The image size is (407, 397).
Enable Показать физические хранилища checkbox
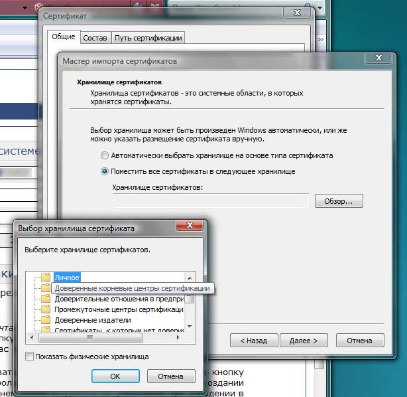[x=29, y=357]
